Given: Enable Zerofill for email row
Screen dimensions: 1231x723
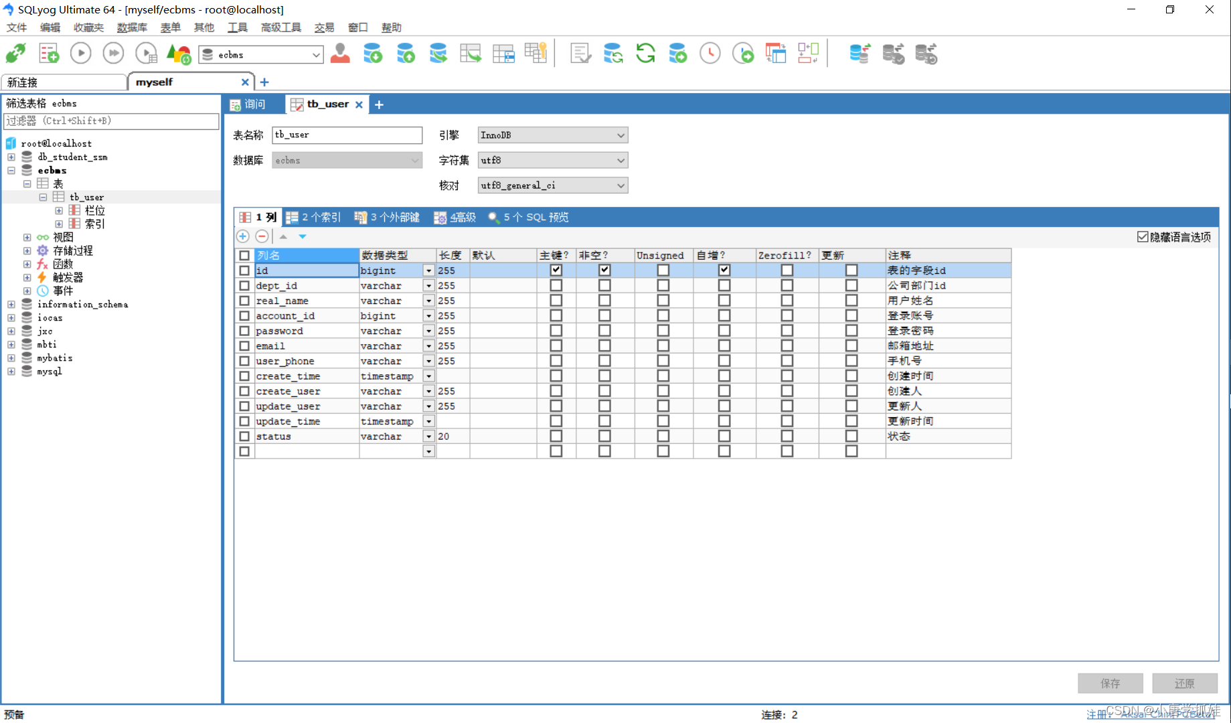Looking at the screenshot, I should tap(787, 346).
